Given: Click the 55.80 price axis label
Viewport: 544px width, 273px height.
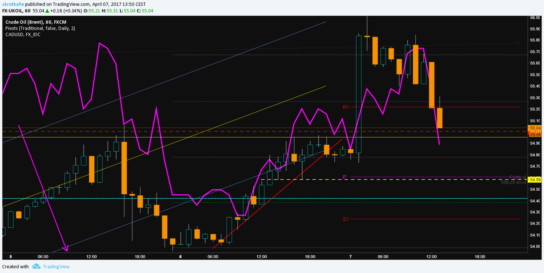Looking at the screenshot, I should point(535,40).
